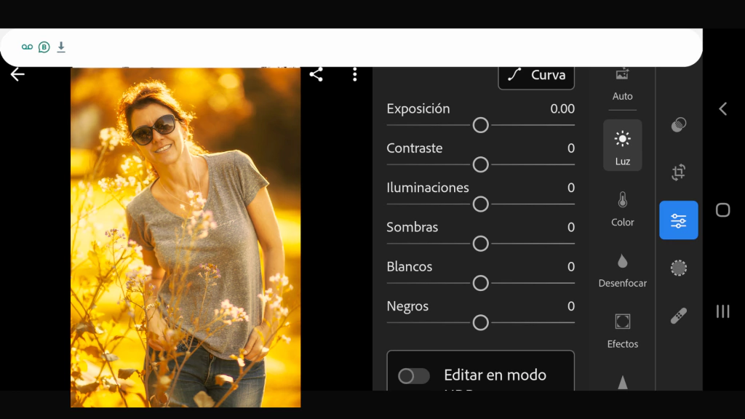Open presets with the overlapping circles icon
Screen dimensions: 745x419
click(678, 125)
